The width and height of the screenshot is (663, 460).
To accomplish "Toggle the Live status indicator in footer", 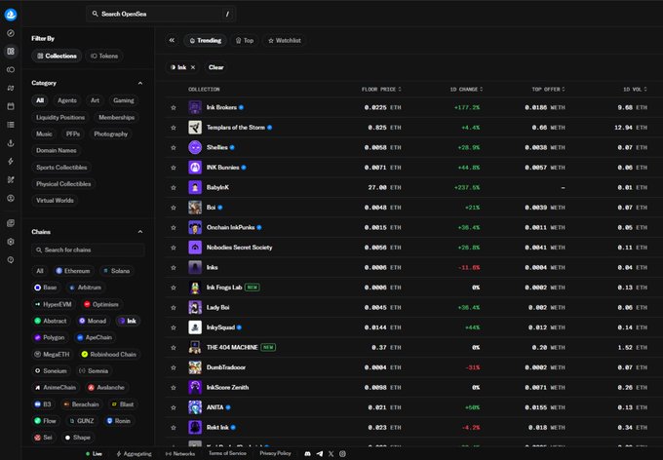I will coord(94,453).
